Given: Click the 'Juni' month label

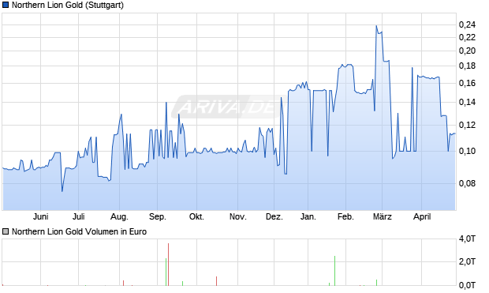Looking at the screenshot, I should click(x=40, y=216).
